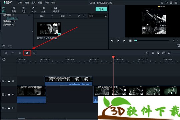The image size is (180, 120).
Task: Start voiceover recording with microphone icon
Action: (x=153, y=53)
